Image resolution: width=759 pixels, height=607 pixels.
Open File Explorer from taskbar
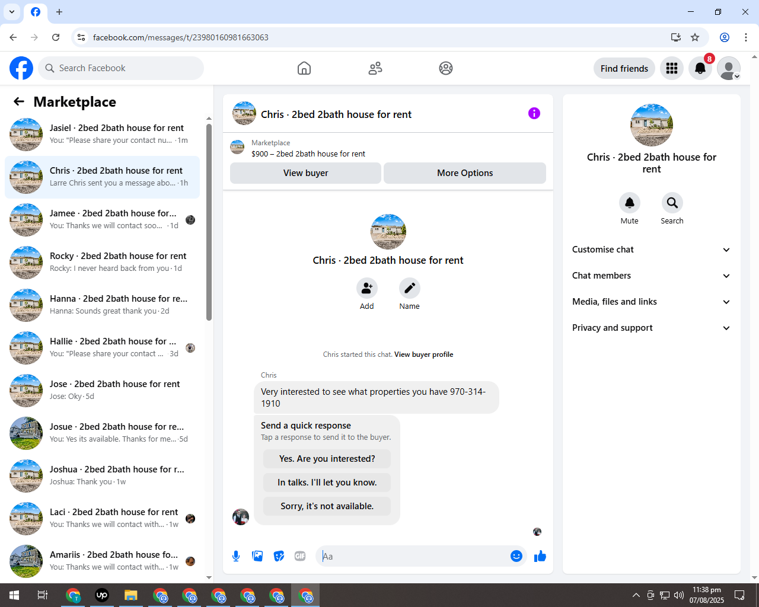pos(131,595)
